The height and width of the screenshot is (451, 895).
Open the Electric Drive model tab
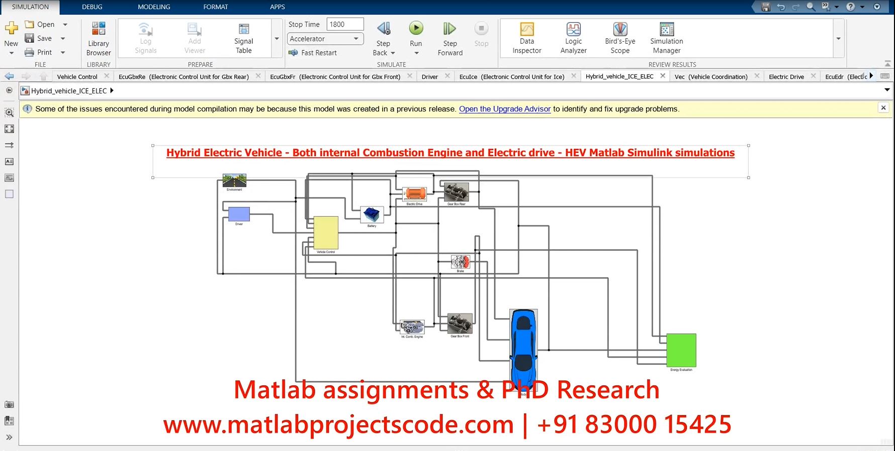tap(786, 76)
